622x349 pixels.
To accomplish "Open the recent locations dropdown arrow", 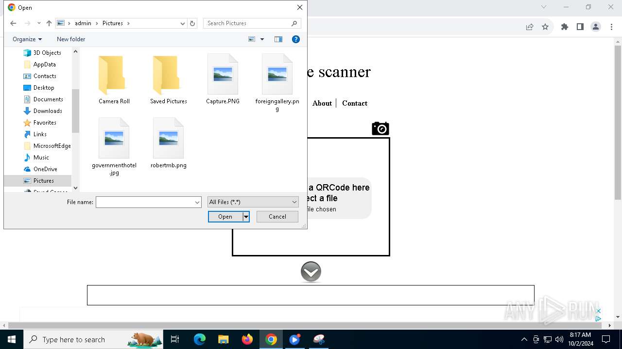I will pyautogui.click(x=39, y=23).
